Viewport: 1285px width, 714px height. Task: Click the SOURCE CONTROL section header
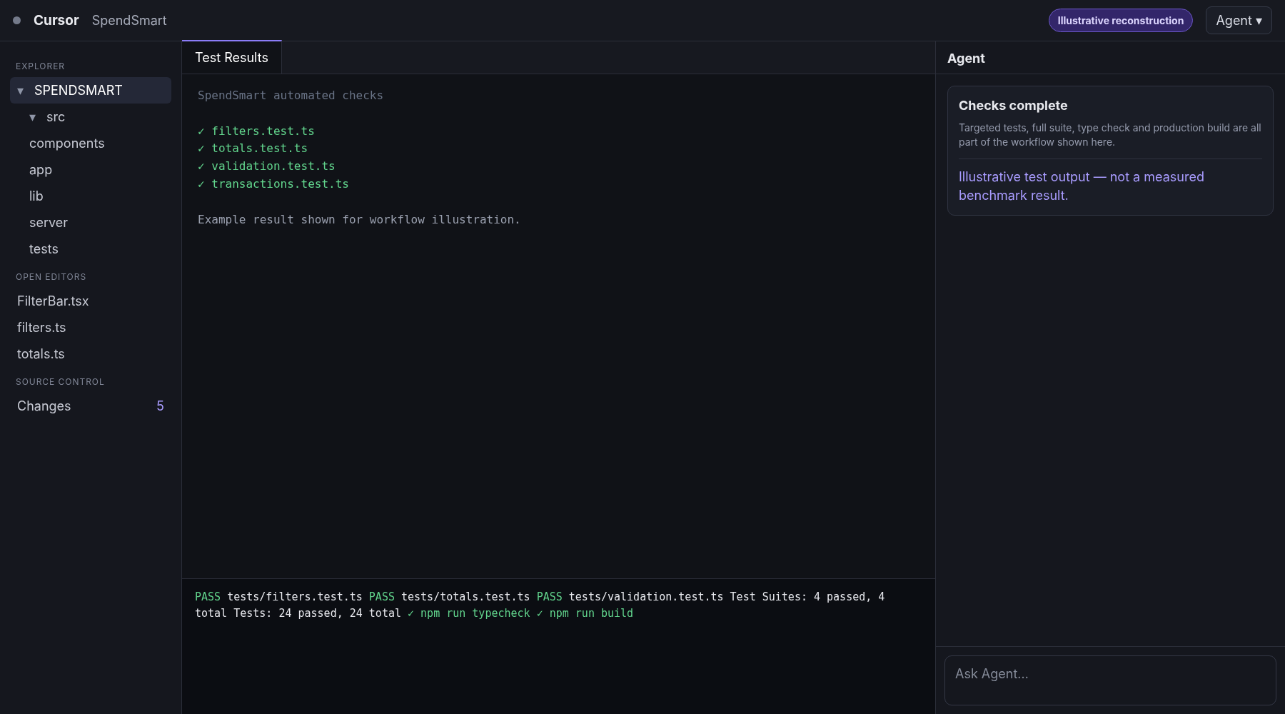[60, 382]
